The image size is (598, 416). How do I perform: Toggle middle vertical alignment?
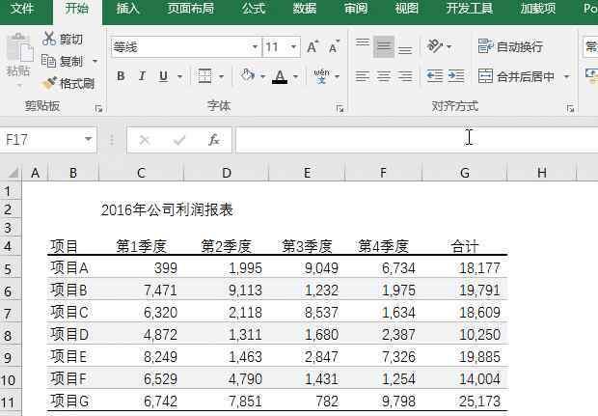tap(384, 46)
